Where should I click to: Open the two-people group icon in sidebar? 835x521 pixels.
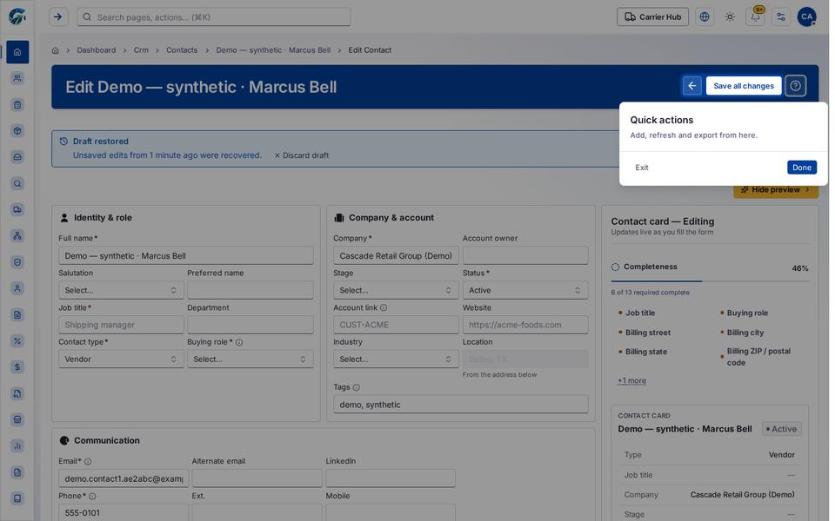point(17,78)
